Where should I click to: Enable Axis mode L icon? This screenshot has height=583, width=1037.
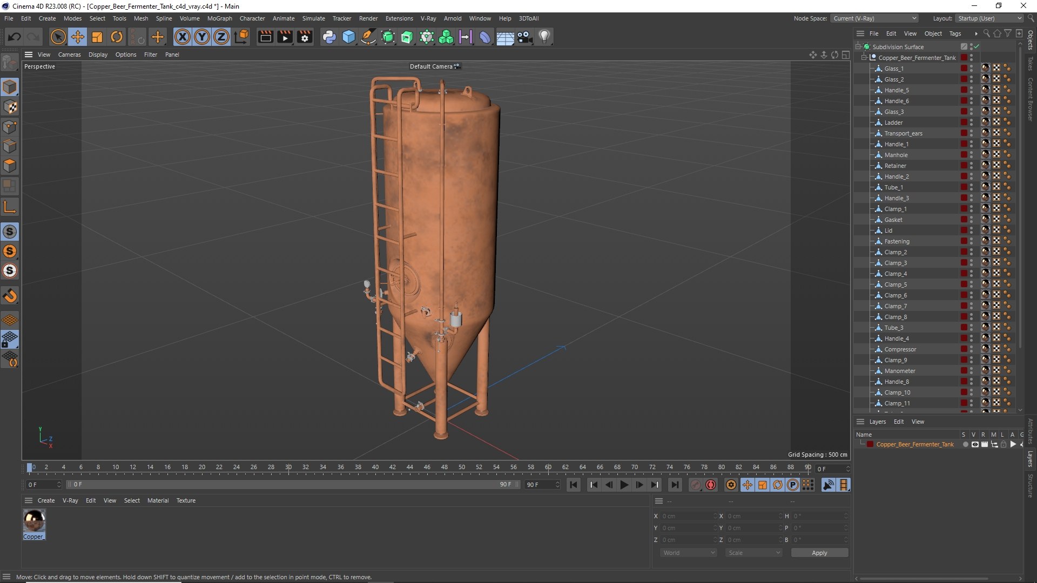pos(10,207)
